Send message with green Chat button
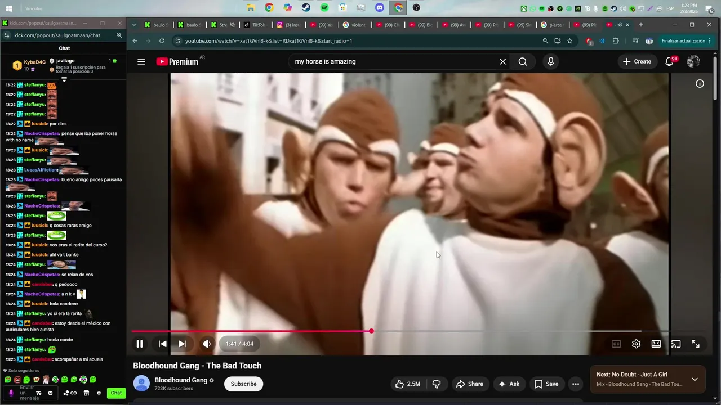This screenshot has height=405, width=721. click(x=116, y=393)
